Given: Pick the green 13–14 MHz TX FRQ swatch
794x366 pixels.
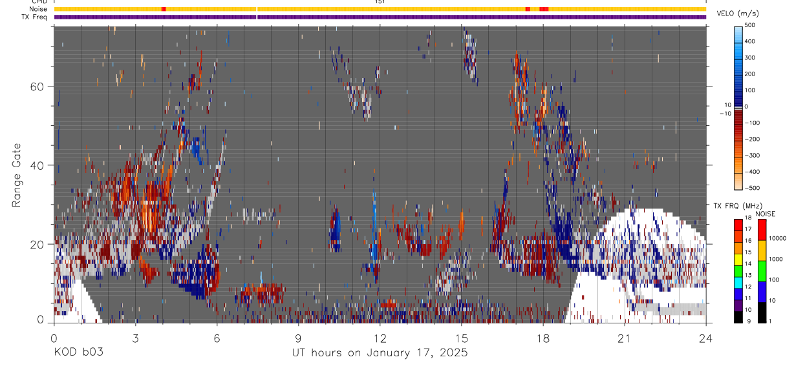Looking at the screenshot, I should click(x=738, y=272).
